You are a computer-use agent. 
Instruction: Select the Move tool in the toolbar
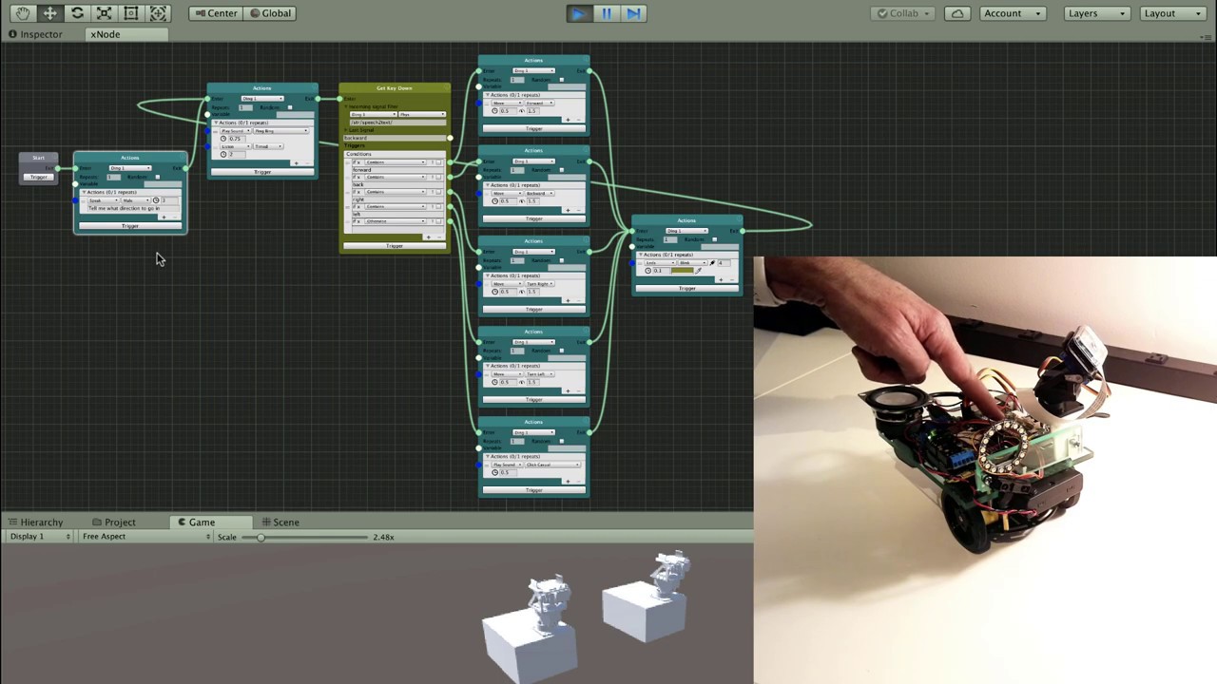point(50,13)
